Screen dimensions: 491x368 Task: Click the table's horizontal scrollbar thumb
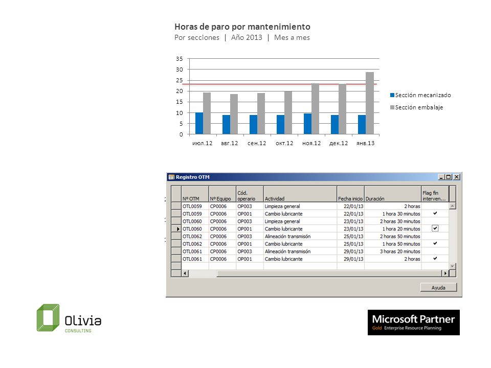pyautogui.click(x=329, y=273)
